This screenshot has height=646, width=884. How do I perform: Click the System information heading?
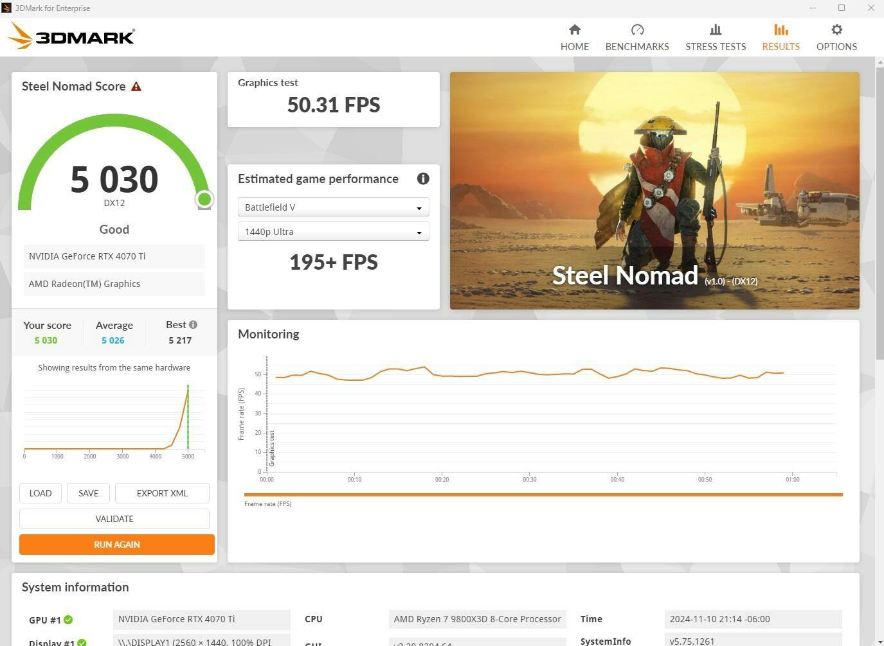coord(75,587)
